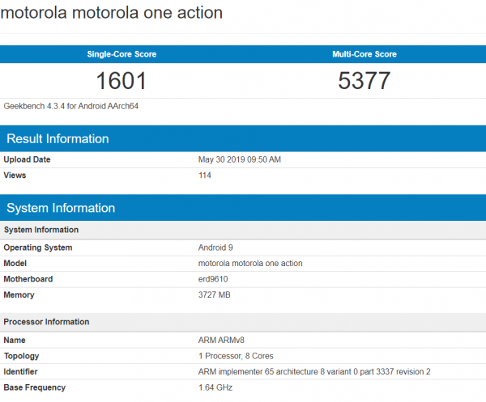Viewport: 486px width, 402px height.
Task: Select the views count 114
Action: [205, 176]
